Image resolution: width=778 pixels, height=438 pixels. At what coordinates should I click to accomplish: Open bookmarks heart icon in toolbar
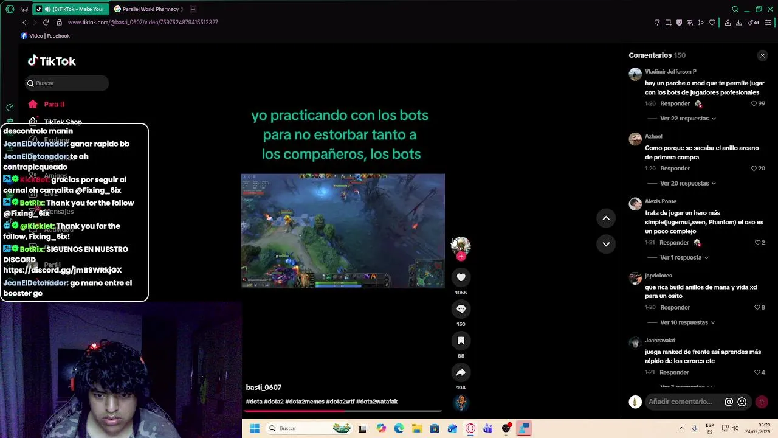coord(712,23)
